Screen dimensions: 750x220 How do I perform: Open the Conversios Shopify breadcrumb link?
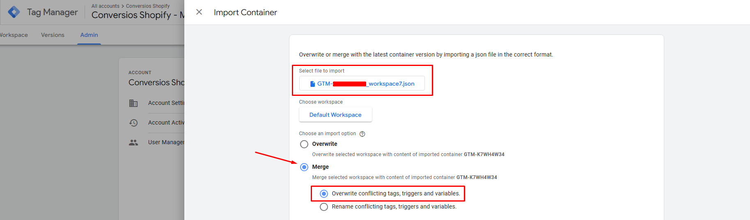[148, 6]
